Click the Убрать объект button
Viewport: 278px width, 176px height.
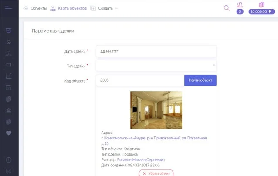coord(156,173)
